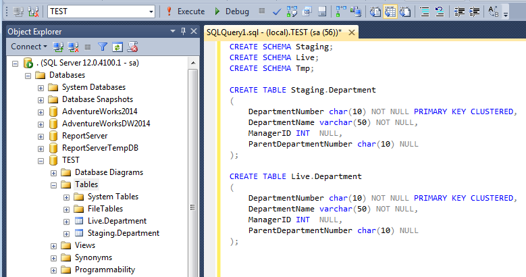The width and height of the screenshot is (526, 277).
Task: Click the Object Explorer vertical scrollbar thumb
Action: pyautogui.click(x=193, y=173)
